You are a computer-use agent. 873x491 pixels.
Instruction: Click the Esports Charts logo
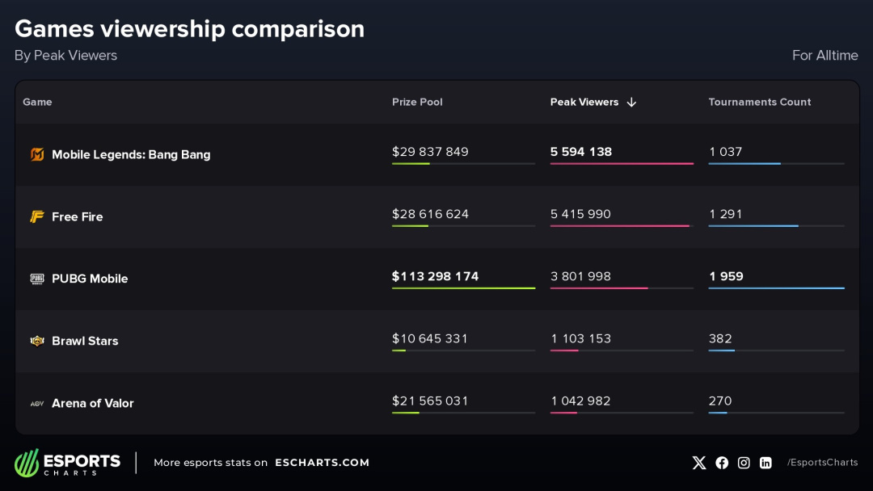coord(67,463)
